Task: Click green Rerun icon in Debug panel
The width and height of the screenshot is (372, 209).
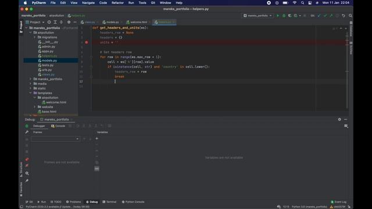Action: (27, 126)
